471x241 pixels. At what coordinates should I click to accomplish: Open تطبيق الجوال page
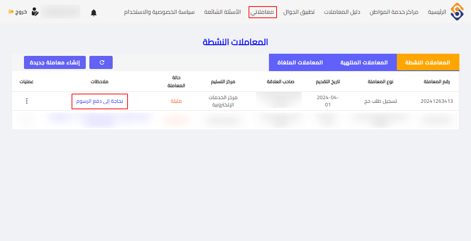(299, 12)
